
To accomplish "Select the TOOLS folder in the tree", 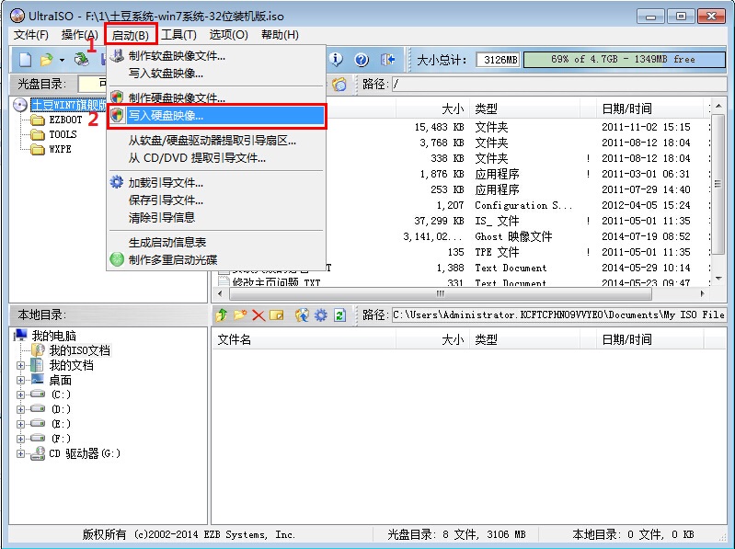I will click(63, 134).
